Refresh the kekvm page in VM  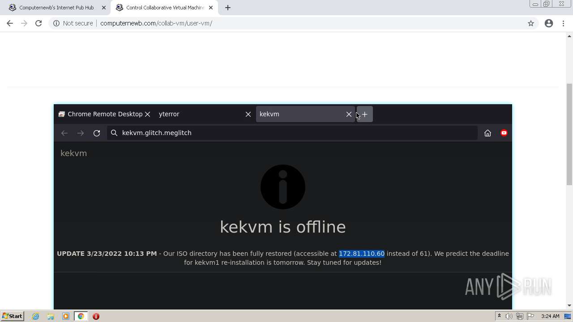coord(97,133)
